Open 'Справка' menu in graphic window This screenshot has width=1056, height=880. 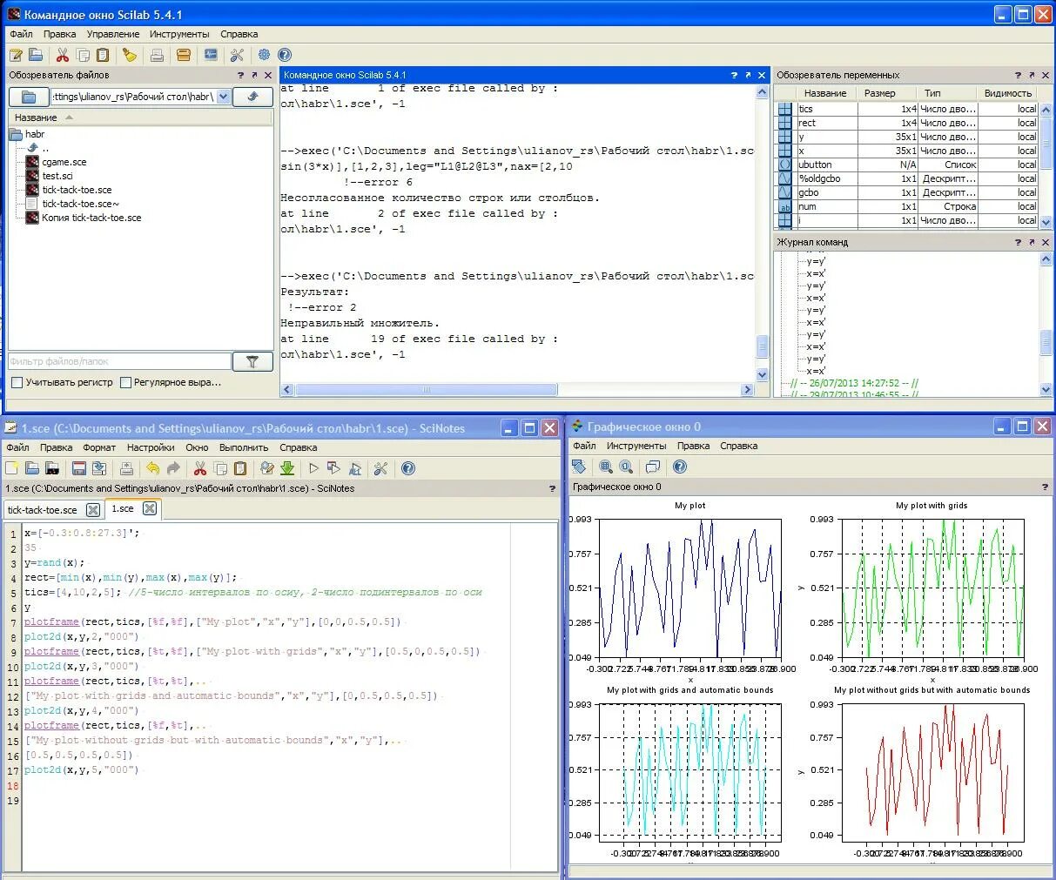[x=738, y=446]
